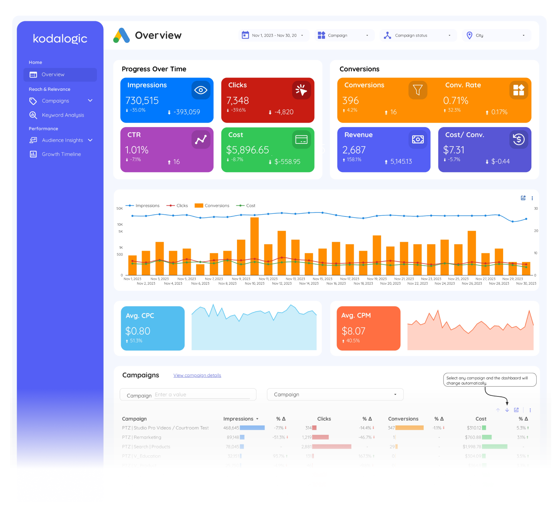Go to Growth Timeline page
This screenshot has width=559, height=522.
[61, 154]
